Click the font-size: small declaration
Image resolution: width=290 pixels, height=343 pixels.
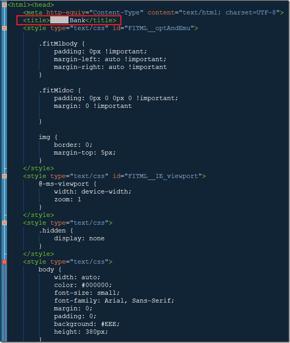tap(86, 293)
